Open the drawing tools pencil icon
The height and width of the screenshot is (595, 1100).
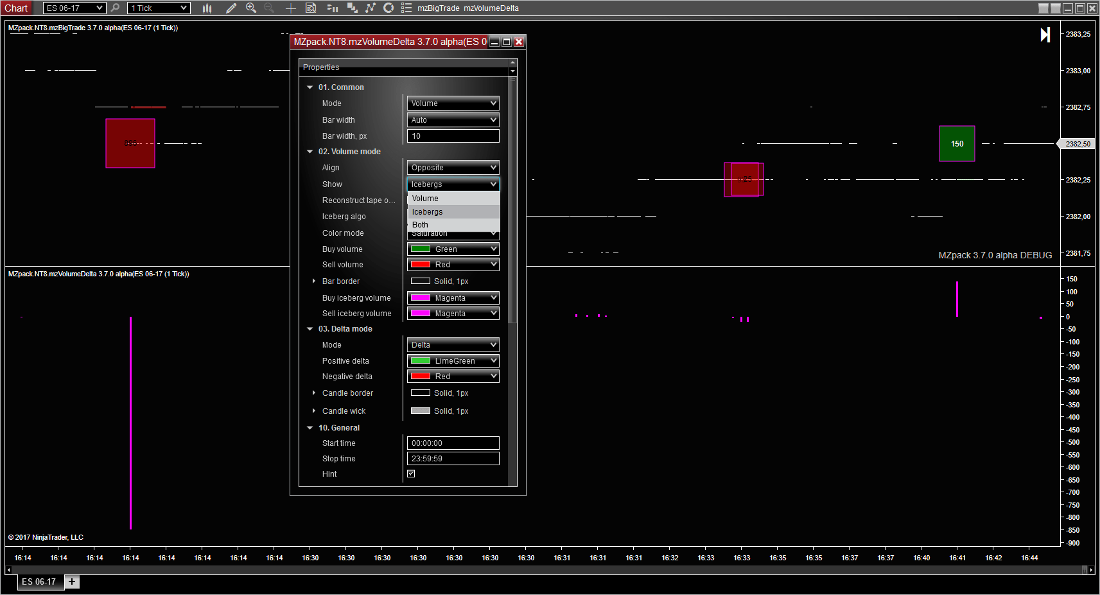pyautogui.click(x=231, y=8)
